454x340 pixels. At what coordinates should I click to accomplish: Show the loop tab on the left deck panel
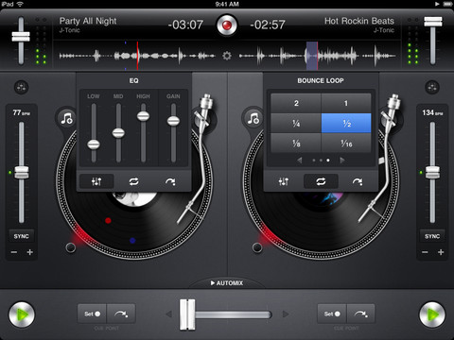click(133, 181)
